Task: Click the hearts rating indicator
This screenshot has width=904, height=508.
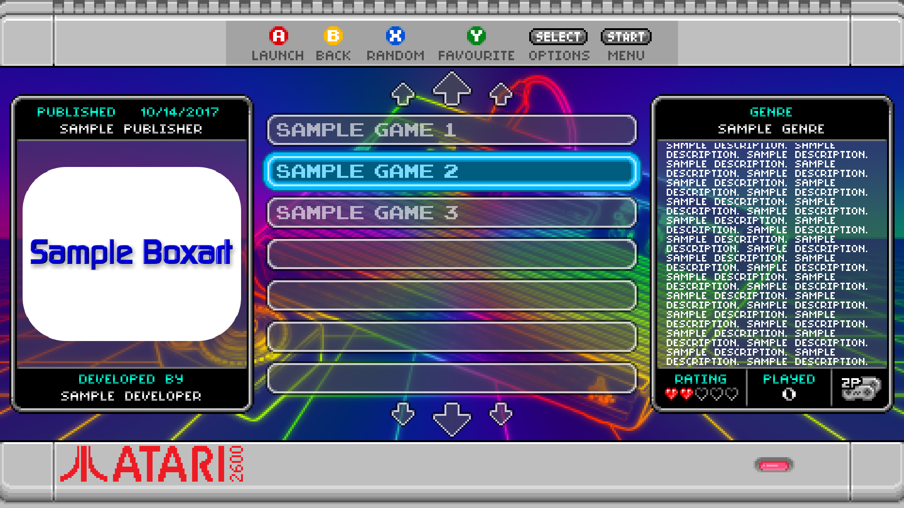Action: pos(701,394)
